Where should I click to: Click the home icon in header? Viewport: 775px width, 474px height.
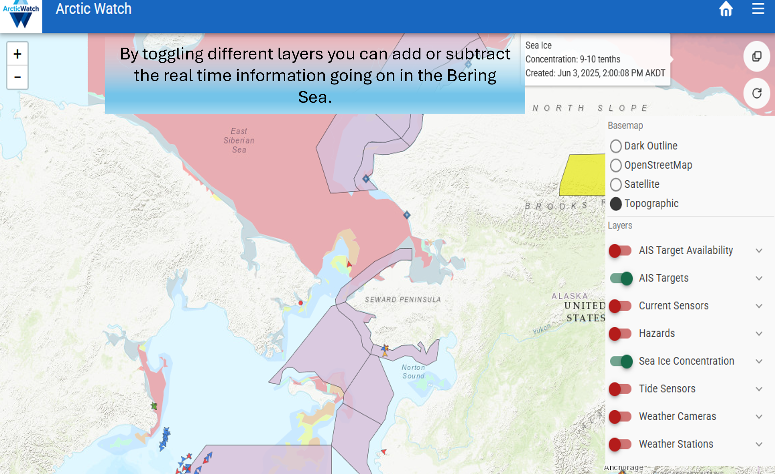click(x=726, y=9)
